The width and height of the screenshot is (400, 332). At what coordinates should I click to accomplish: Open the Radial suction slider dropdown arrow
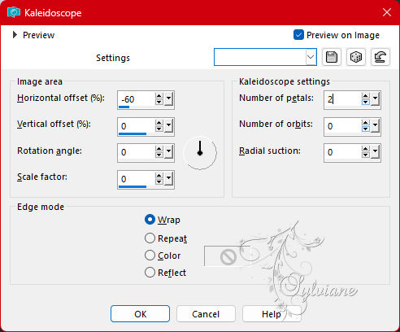coord(376,152)
